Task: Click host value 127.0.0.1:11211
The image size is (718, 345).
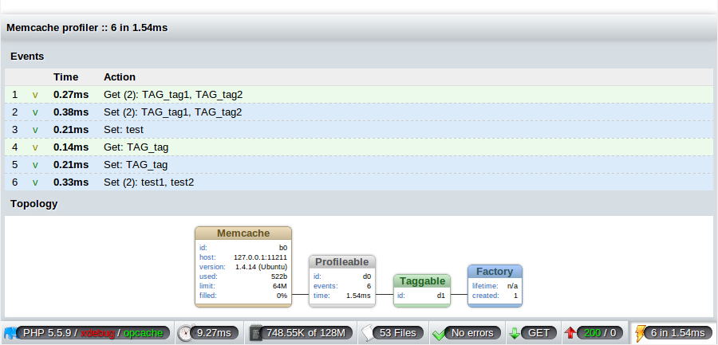Action: (x=261, y=257)
